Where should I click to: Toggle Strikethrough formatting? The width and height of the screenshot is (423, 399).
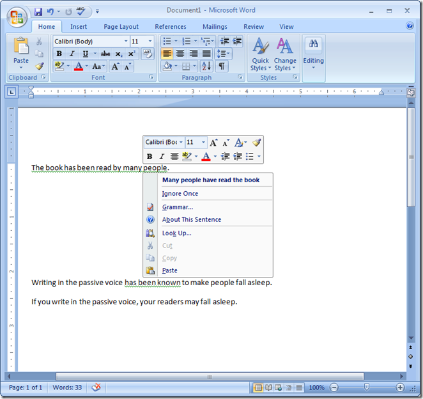coord(105,54)
